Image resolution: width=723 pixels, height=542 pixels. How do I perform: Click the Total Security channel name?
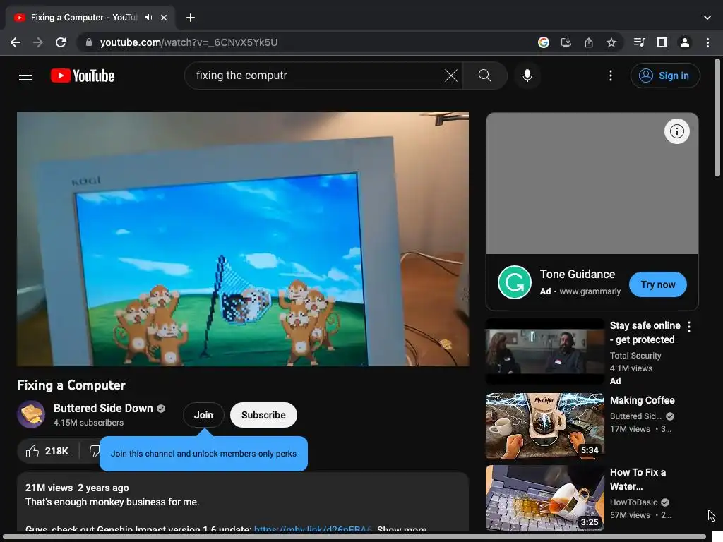click(635, 356)
